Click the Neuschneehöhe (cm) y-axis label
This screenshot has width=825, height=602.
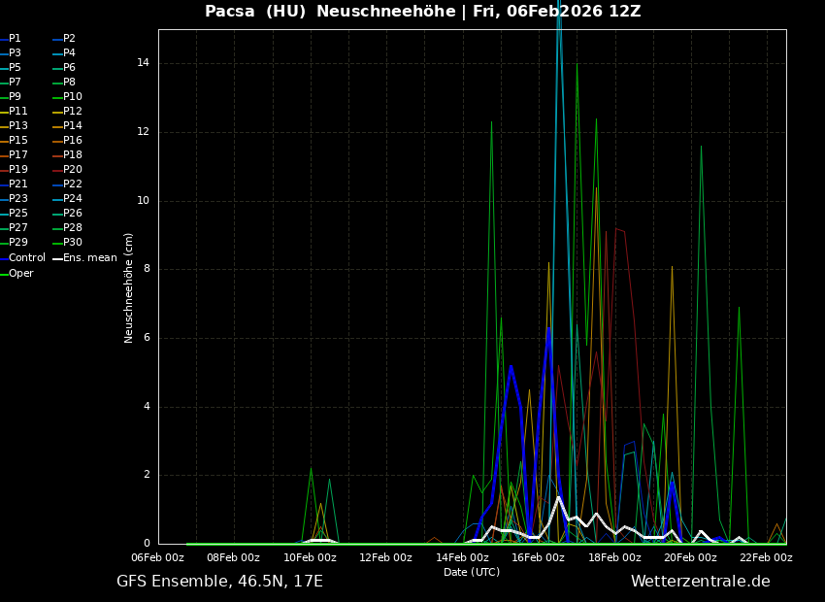click(129, 287)
